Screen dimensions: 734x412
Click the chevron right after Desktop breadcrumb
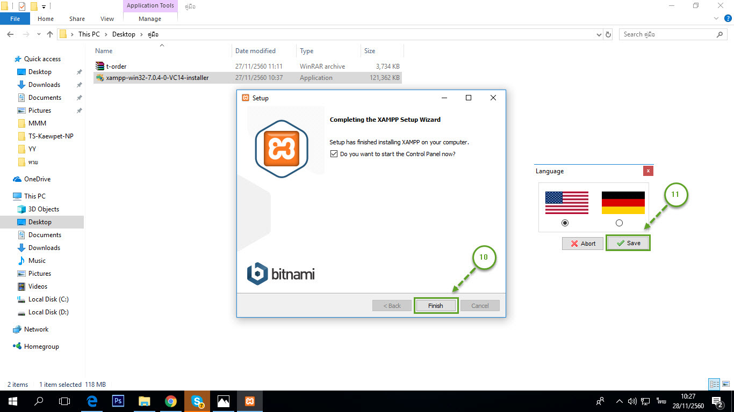click(141, 34)
